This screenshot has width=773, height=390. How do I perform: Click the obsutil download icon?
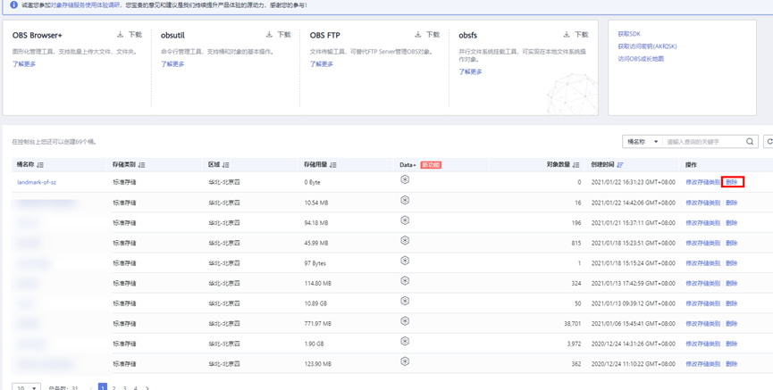269,35
